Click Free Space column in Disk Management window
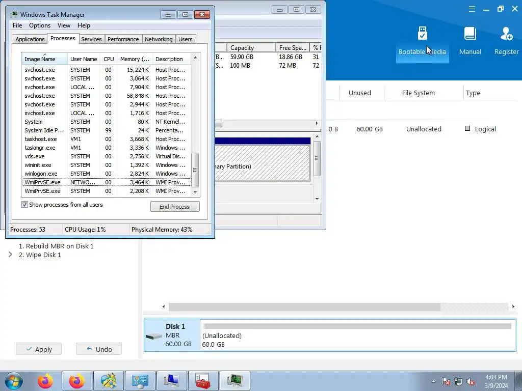This screenshot has height=391, width=522. pyautogui.click(x=293, y=47)
